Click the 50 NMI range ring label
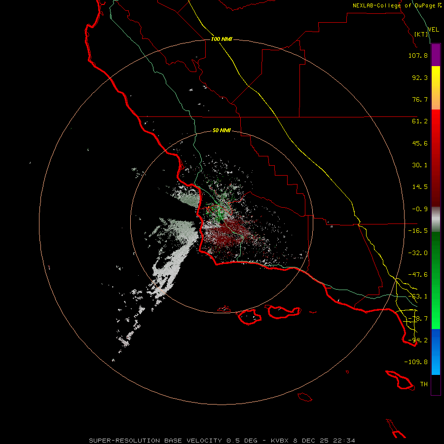 tap(222, 131)
